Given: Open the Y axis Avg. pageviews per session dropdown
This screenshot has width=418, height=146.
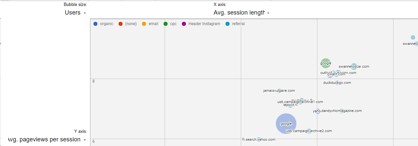Looking at the screenshot, I should (x=46, y=139).
